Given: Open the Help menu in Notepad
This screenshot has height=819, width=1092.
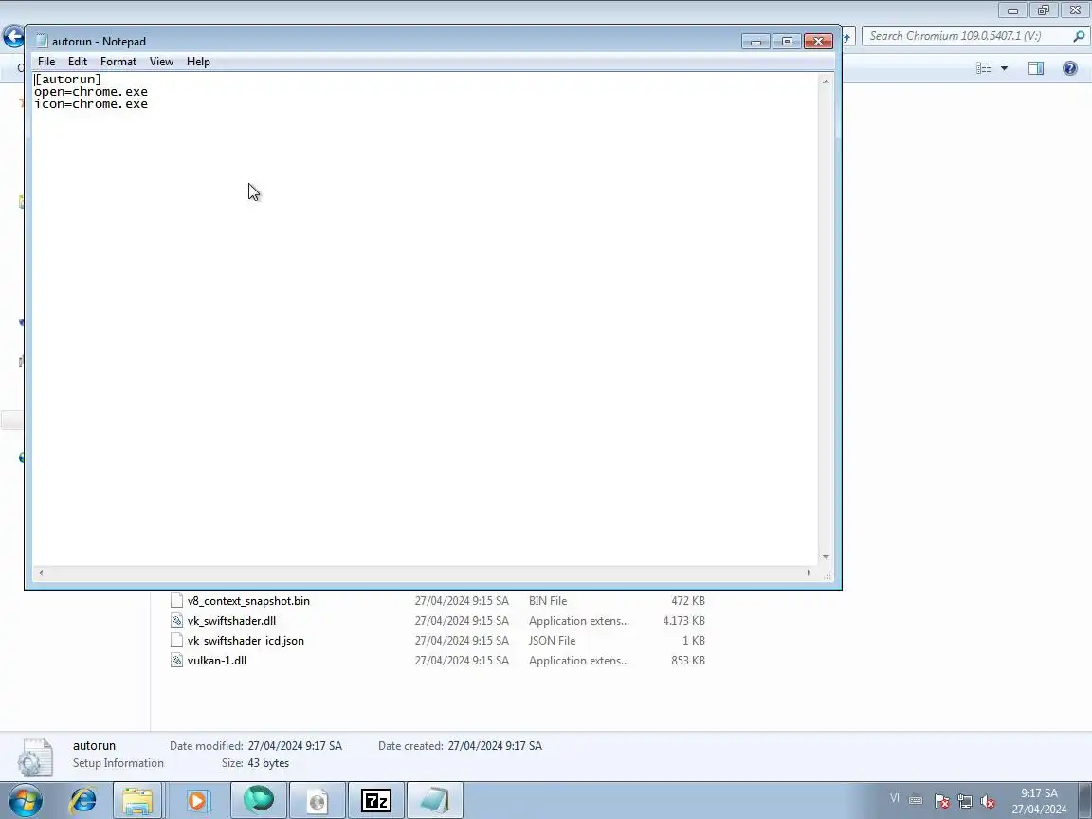Looking at the screenshot, I should pyautogui.click(x=198, y=62).
